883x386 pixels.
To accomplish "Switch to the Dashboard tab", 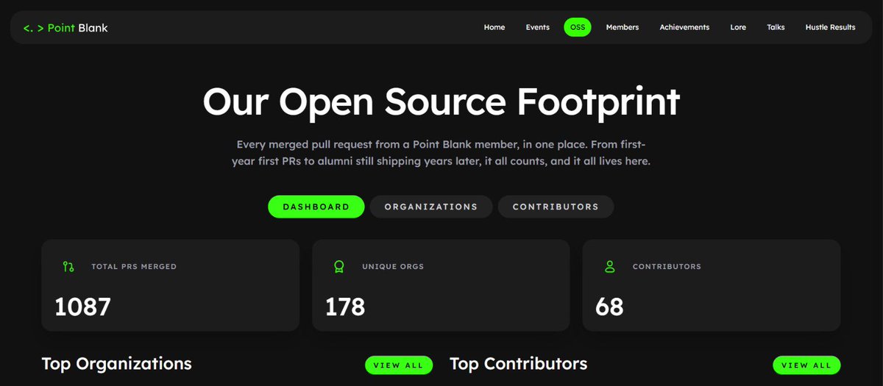I will click(x=316, y=207).
